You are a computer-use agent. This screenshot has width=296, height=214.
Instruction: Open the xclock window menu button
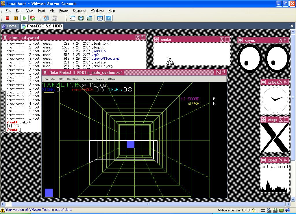point(264,82)
